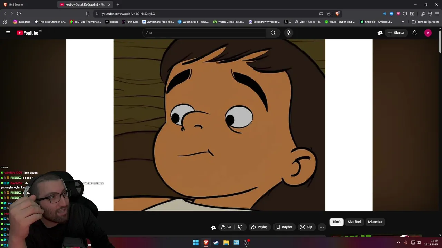Image resolution: width=442 pixels, height=248 pixels.
Task: Open the Brave VPN shield icon
Action: click(x=430, y=14)
